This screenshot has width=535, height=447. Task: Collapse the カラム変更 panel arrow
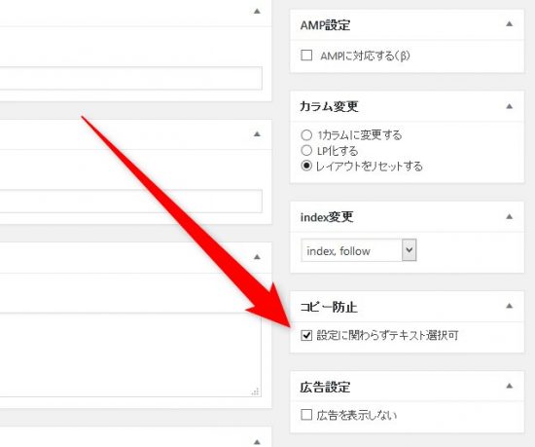click(x=509, y=106)
